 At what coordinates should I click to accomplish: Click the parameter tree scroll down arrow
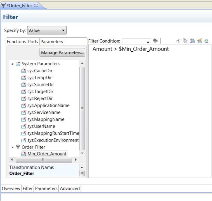82,153
